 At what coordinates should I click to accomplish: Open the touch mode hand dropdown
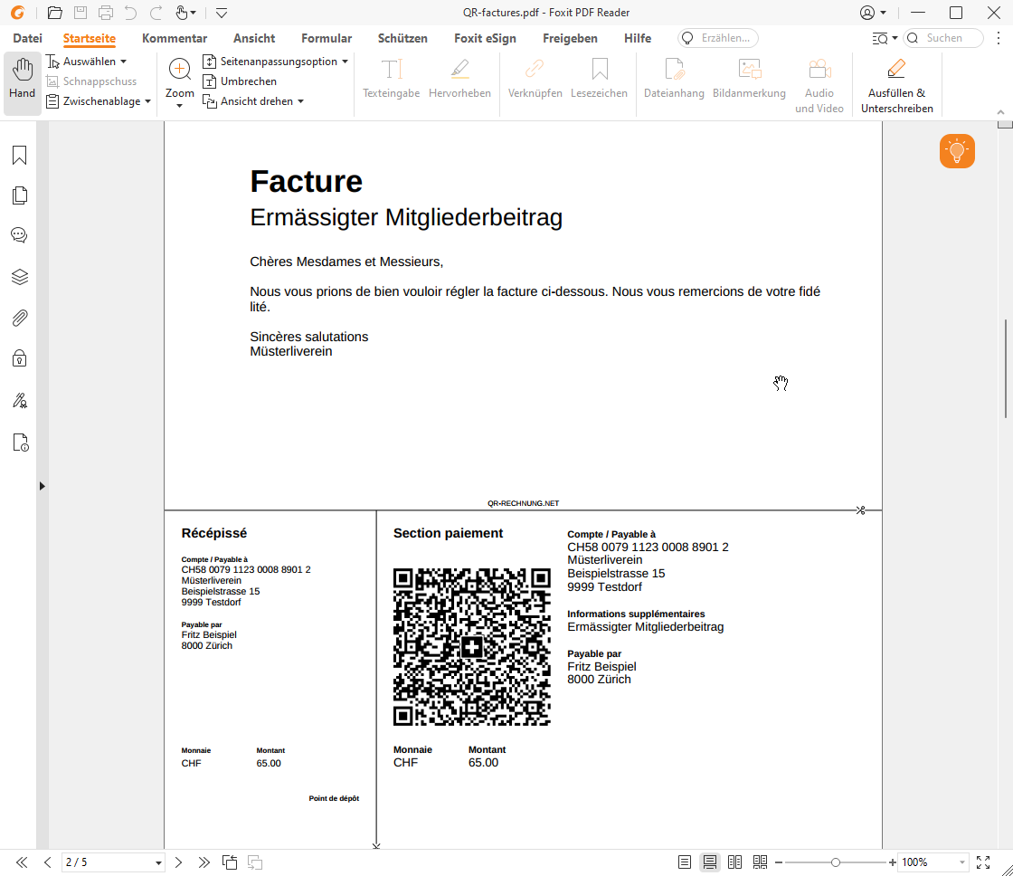click(185, 13)
